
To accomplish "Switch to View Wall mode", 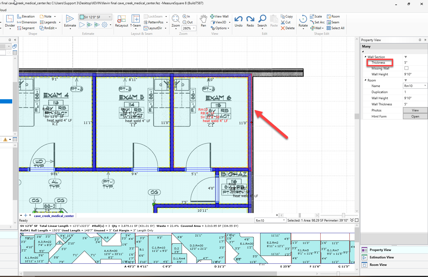I will click(x=219, y=16).
